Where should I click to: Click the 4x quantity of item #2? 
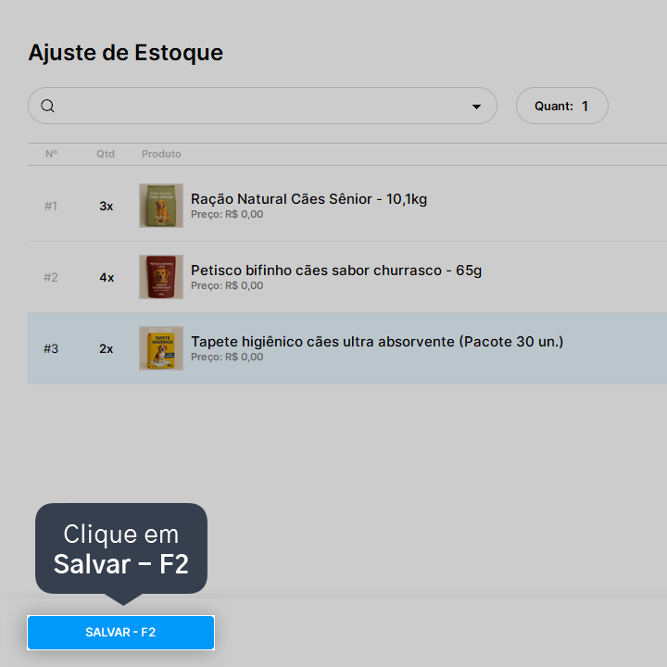pyautogui.click(x=107, y=278)
